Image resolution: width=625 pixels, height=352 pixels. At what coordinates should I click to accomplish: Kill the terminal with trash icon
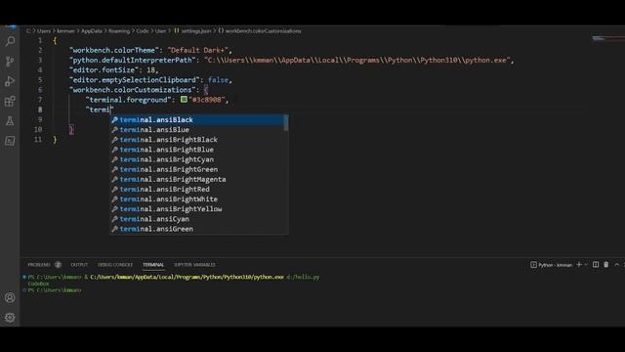click(x=605, y=265)
